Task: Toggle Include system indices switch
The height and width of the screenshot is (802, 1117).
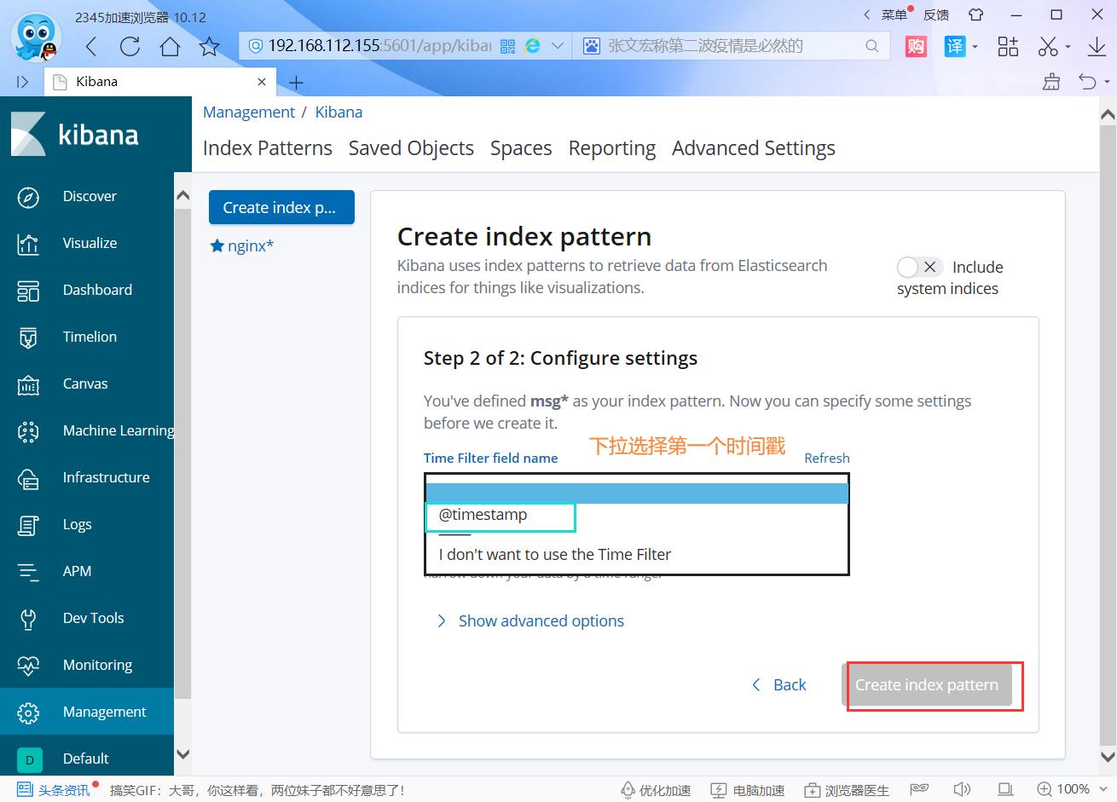Action: click(x=919, y=267)
